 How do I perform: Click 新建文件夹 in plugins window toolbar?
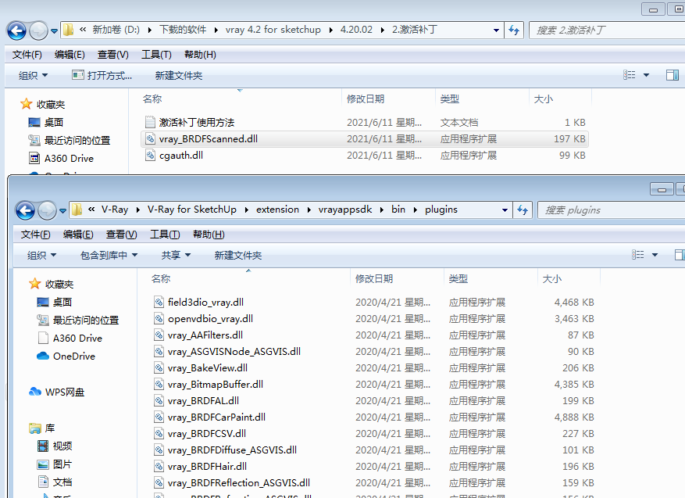[x=238, y=256]
